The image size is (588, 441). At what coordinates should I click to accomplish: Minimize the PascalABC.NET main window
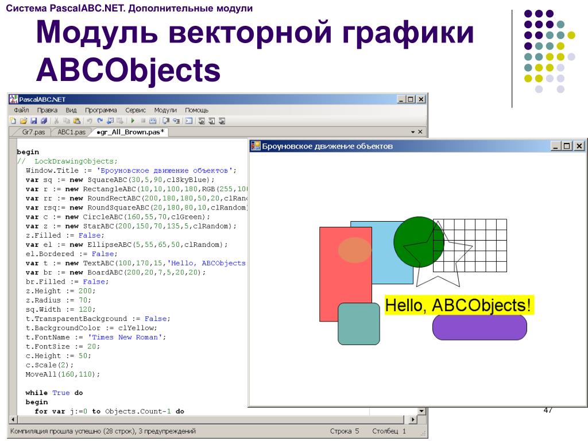coord(401,99)
